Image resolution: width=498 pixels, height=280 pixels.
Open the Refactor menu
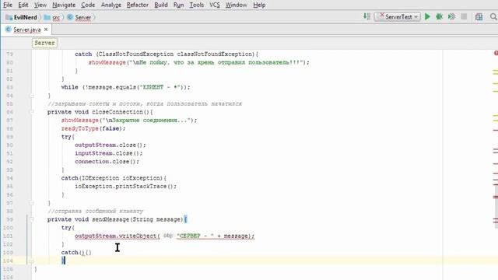click(138, 5)
